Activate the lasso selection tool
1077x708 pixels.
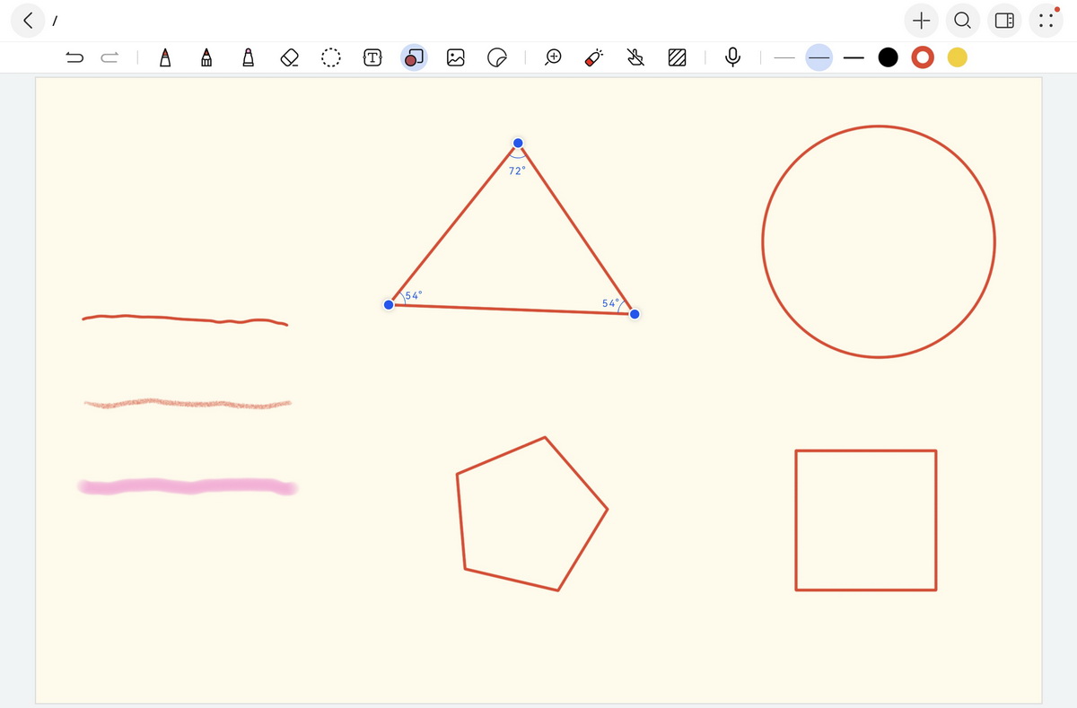click(330, 58)
